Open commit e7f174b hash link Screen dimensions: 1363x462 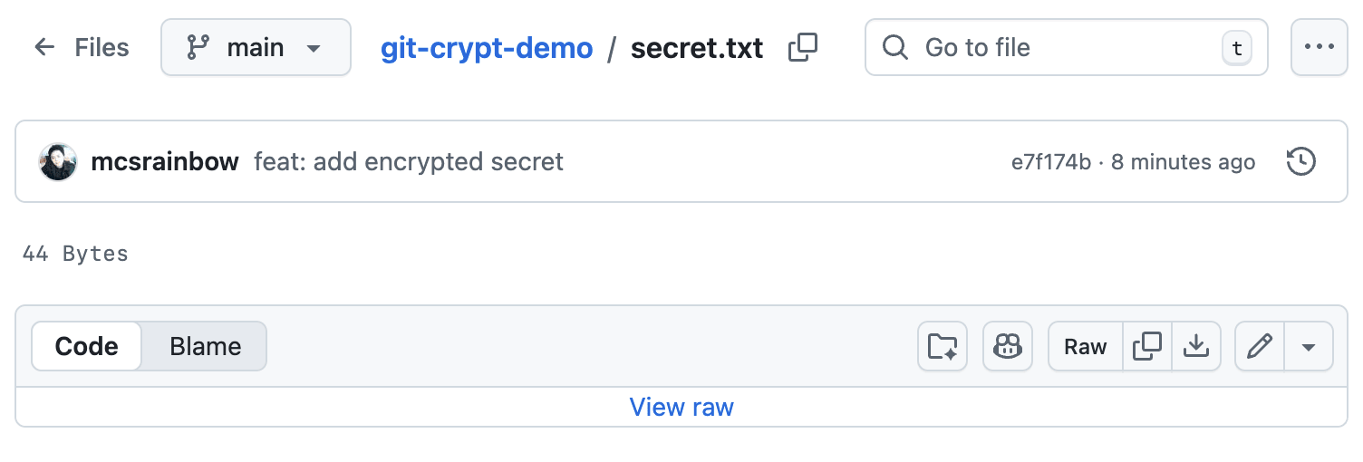(1050, 162)
